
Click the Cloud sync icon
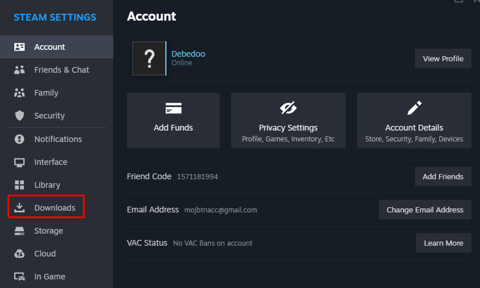click(19, 254)
